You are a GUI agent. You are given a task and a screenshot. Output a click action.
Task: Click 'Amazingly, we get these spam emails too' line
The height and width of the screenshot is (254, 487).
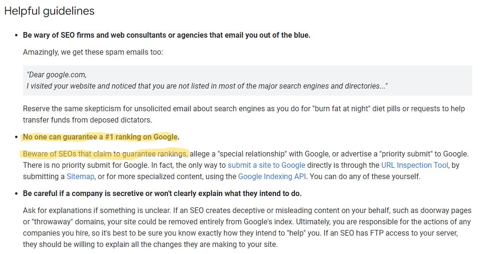coord(93,52)
